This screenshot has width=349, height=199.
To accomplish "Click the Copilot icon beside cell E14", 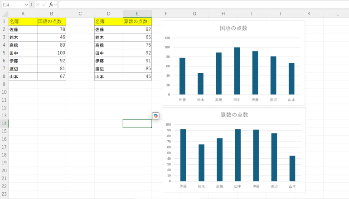I will tap(155, 116).
